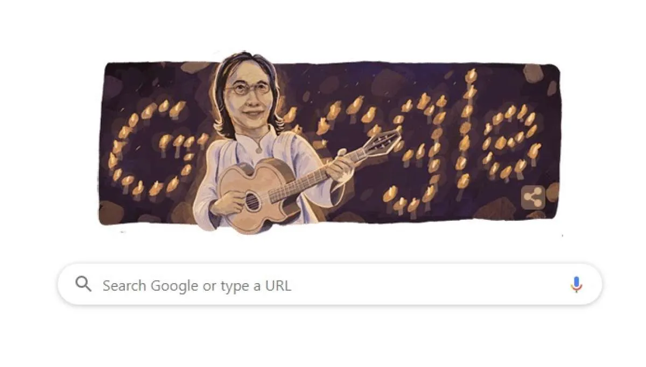Click the magnifying glass search icon
The width and height of the screenshot is (646, 367).
point(83,284)
